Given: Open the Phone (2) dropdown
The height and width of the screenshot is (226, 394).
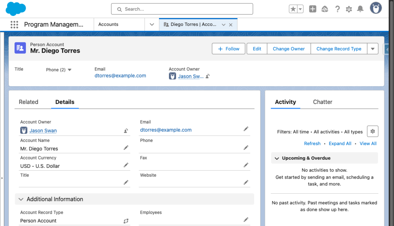Looking at the screenshot, I should pos(58,70).
